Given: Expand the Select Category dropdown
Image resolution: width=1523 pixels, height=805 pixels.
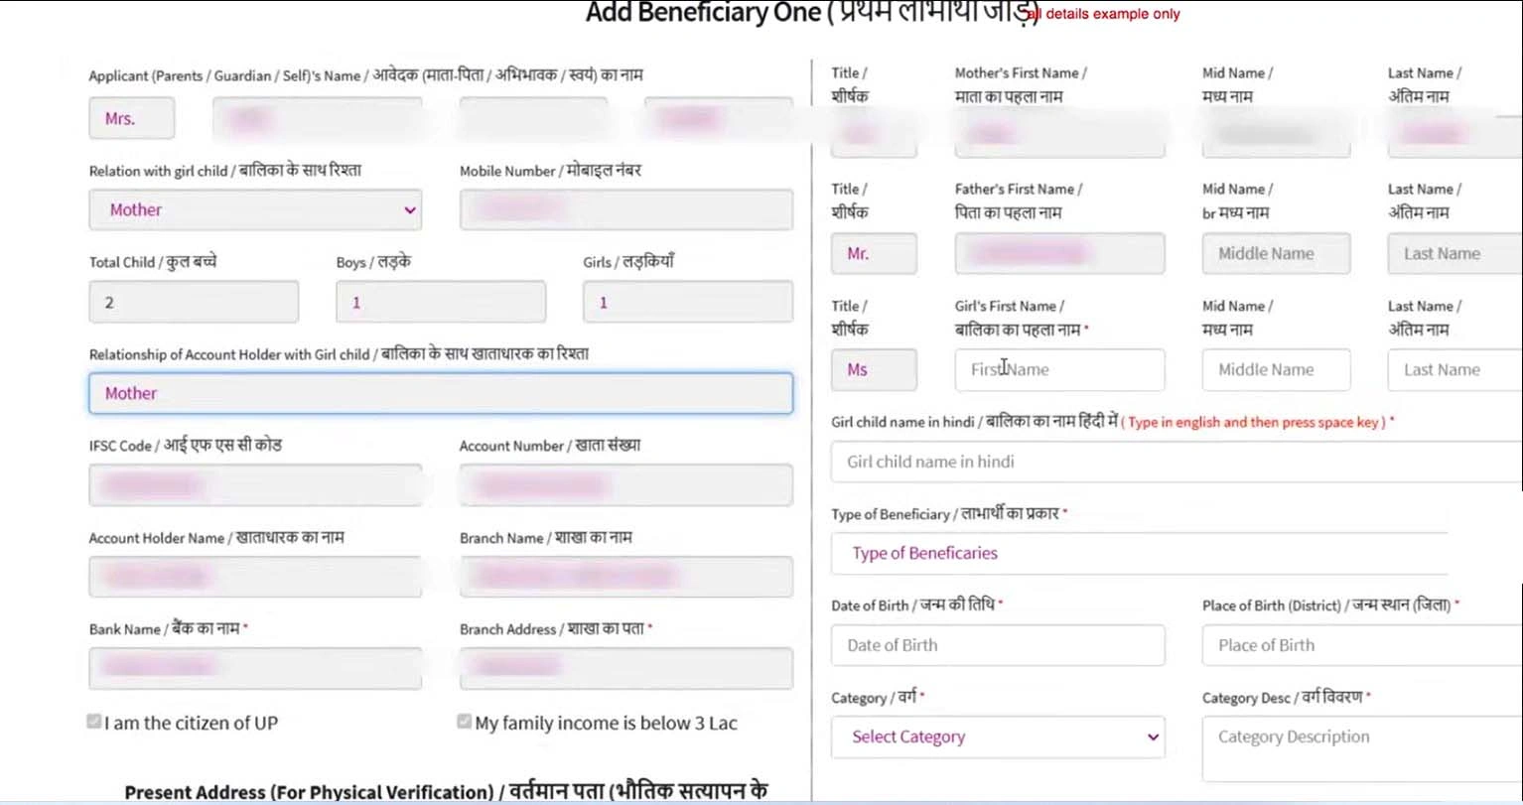Looking at the screenshot, I should tap(998, 738).
